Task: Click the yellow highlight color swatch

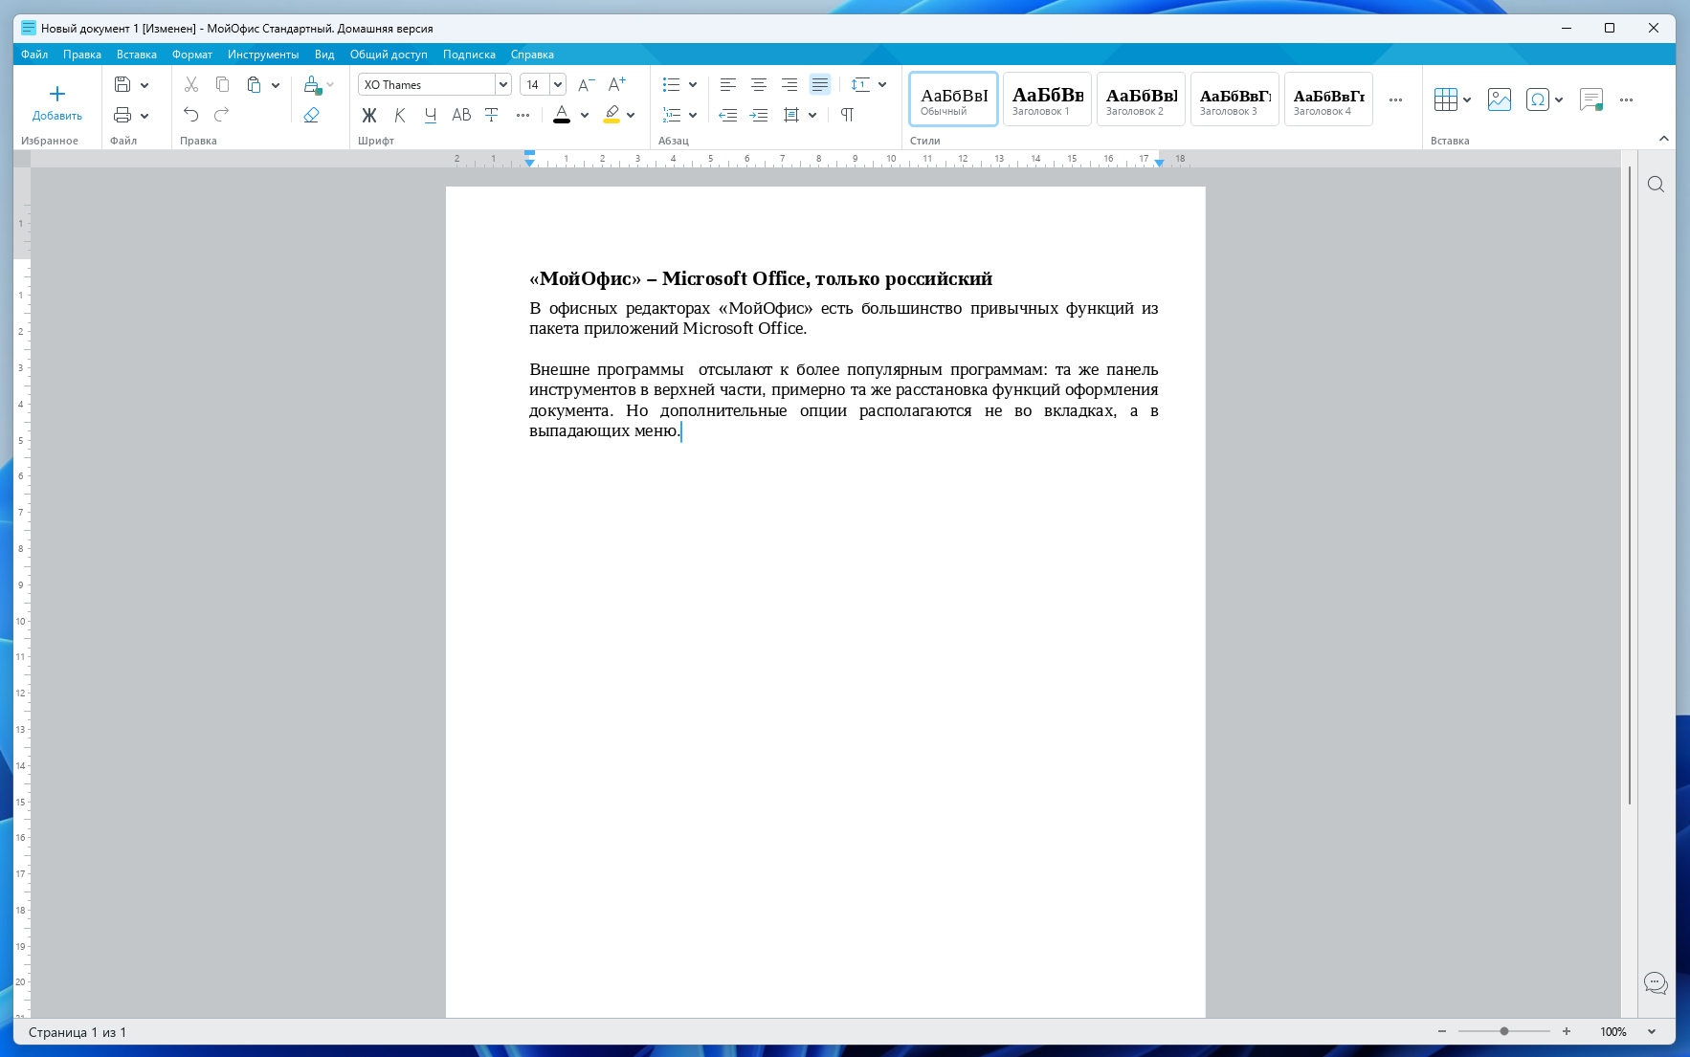Action: pyautogui.click(x=612, y=115)
